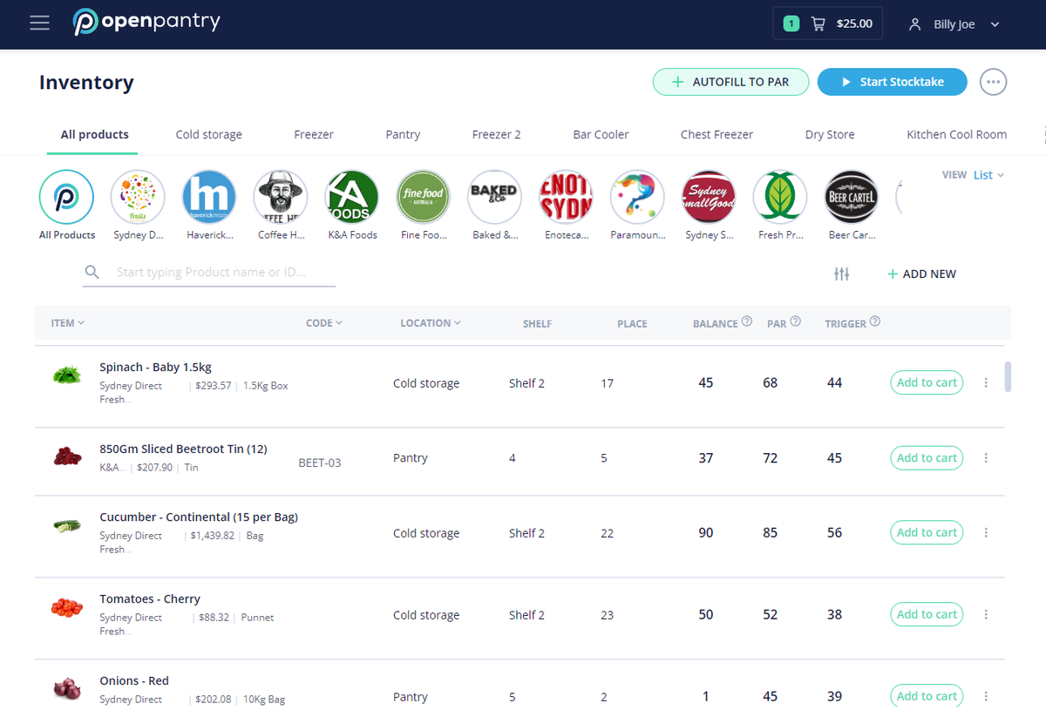Select the All products tab
Screen dimensions: 1046x710
pos(94,134)
